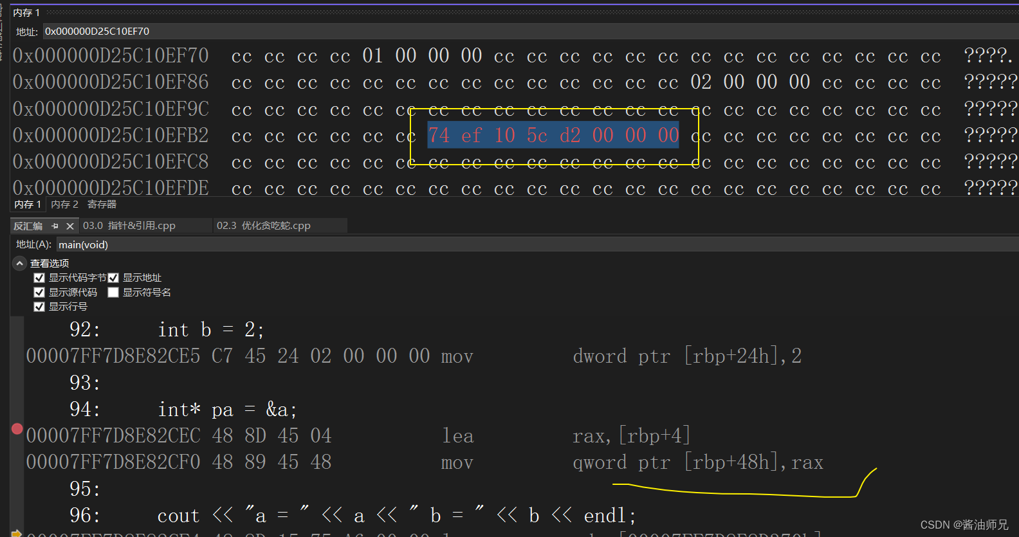Select the 反汇编 tab
The width and height of the screenshot is (1019, 537).
[x=28, y=226]
